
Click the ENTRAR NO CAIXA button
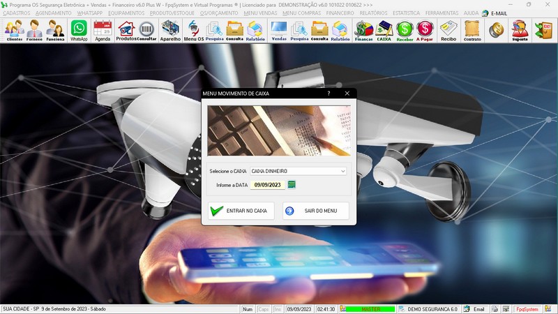[x=241, y=211]
